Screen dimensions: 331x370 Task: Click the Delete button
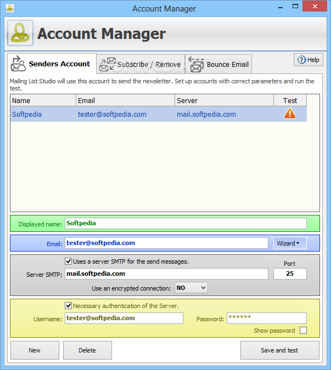[87, 350]
